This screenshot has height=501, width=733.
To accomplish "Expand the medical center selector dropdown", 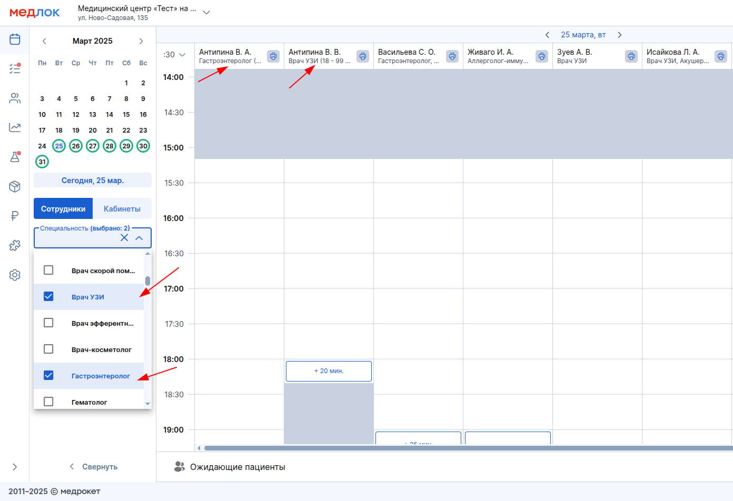I will point(206,13).
